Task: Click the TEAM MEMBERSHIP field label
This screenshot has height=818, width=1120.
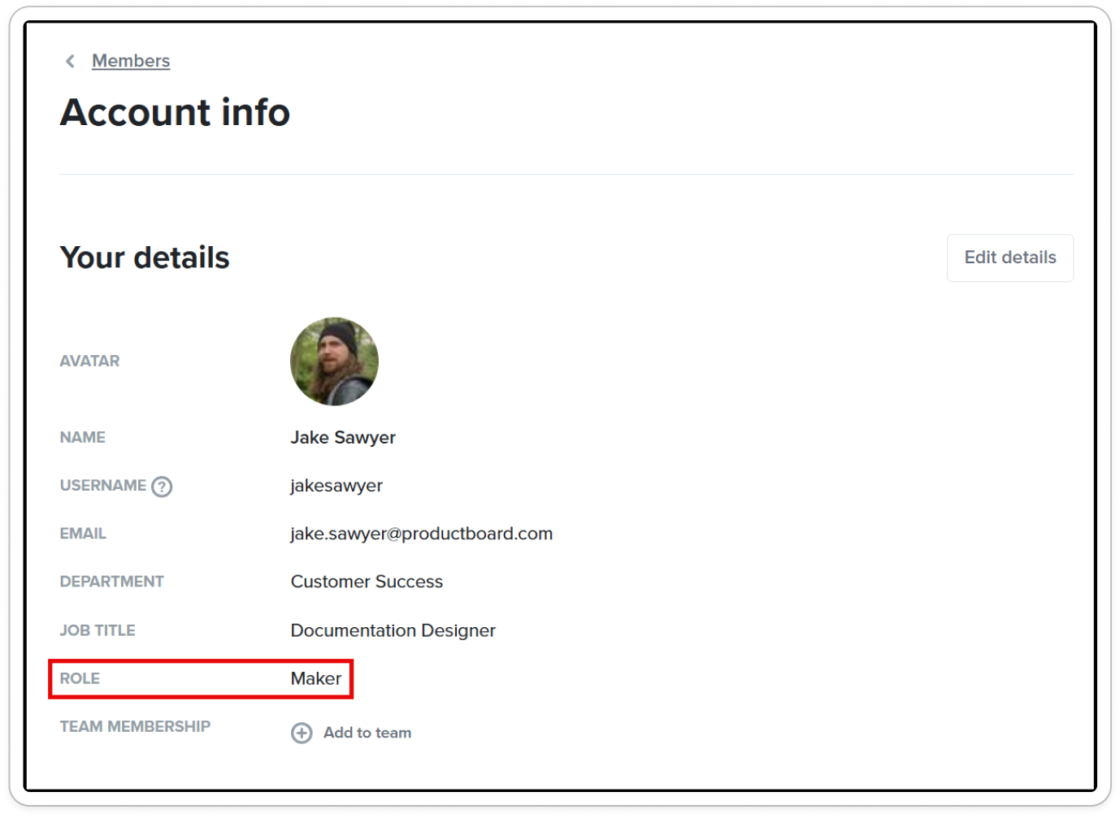Action: pyautogui.click(x=135, y=726)
